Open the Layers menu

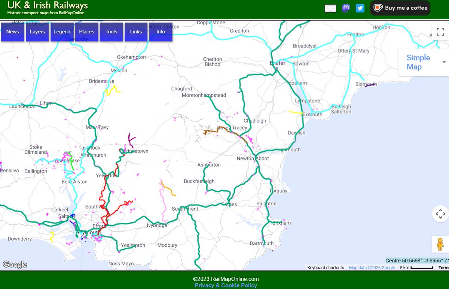pos(37,32)
